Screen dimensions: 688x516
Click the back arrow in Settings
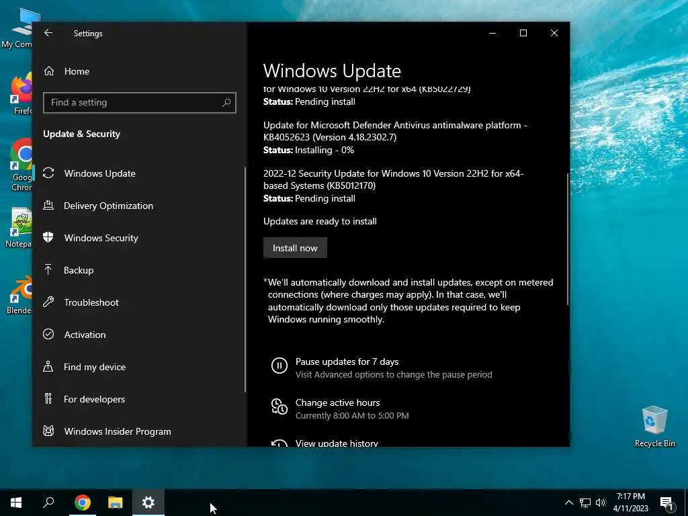pyautogui.click(x=48, y=33)
